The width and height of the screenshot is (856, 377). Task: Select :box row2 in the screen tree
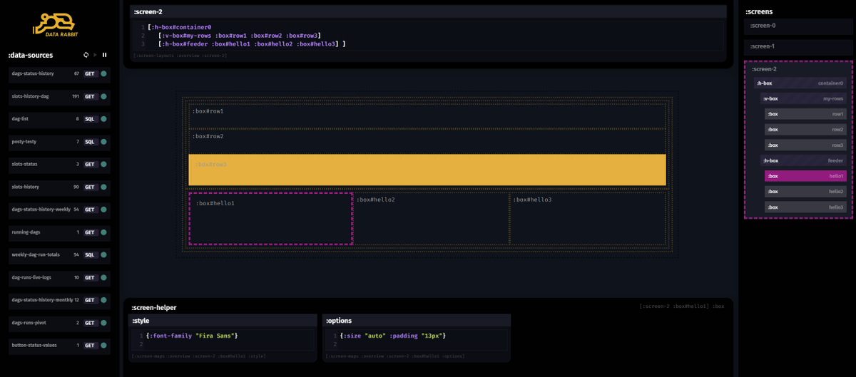coord(805,130)
